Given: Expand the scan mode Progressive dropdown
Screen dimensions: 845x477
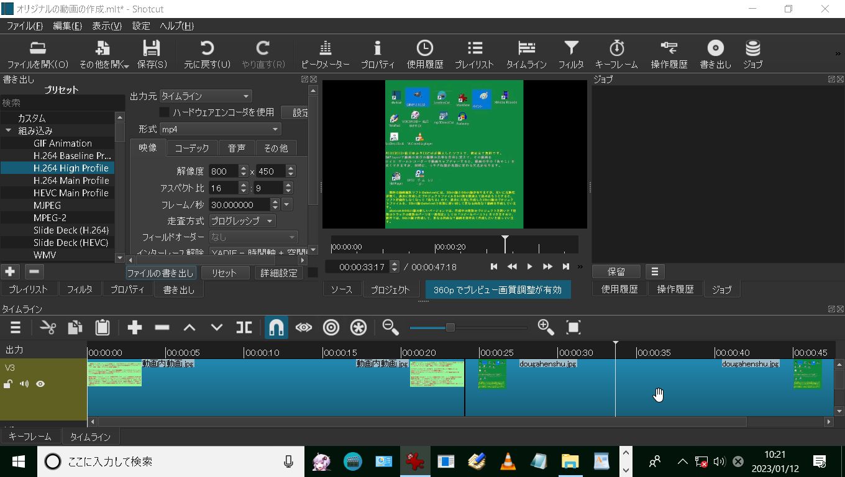Looking at the screenshot, I should [242, 221].
